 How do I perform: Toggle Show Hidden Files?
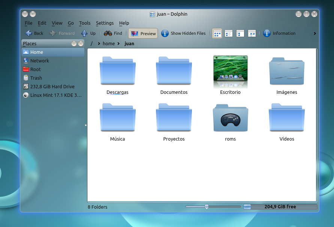point(183,33)
